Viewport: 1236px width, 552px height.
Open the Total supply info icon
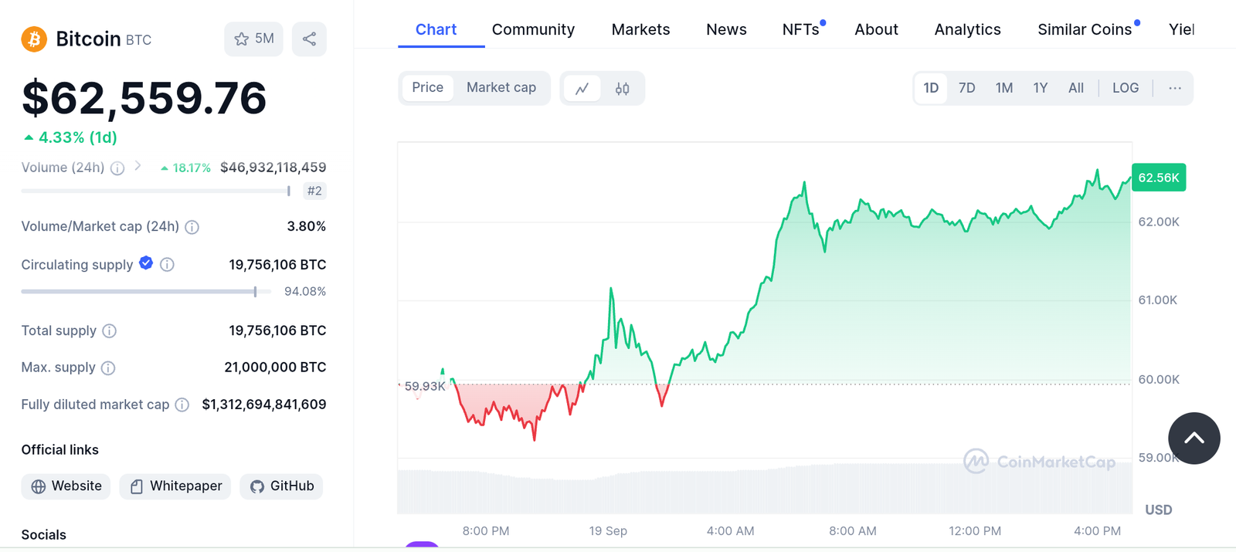tap(110, 331)
